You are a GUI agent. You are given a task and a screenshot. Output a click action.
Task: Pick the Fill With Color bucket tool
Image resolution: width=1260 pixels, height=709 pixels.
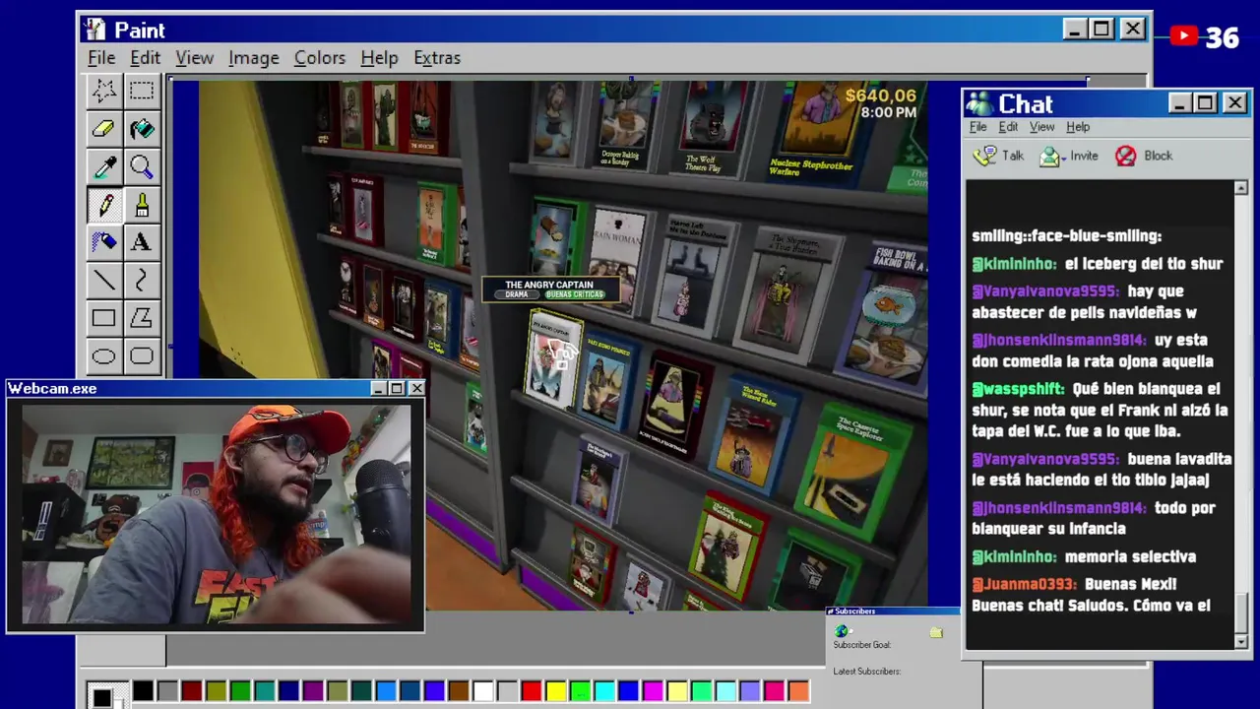[142, 129]
